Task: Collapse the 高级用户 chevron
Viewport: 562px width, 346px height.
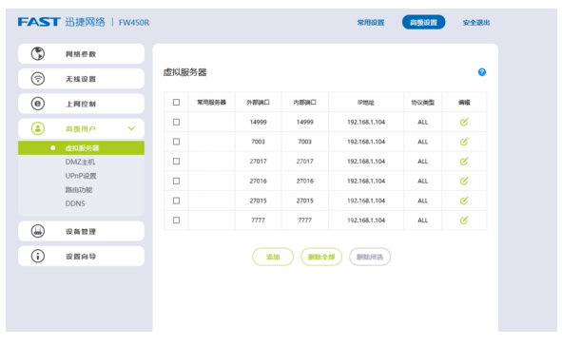Action: (x=131, y=128)
